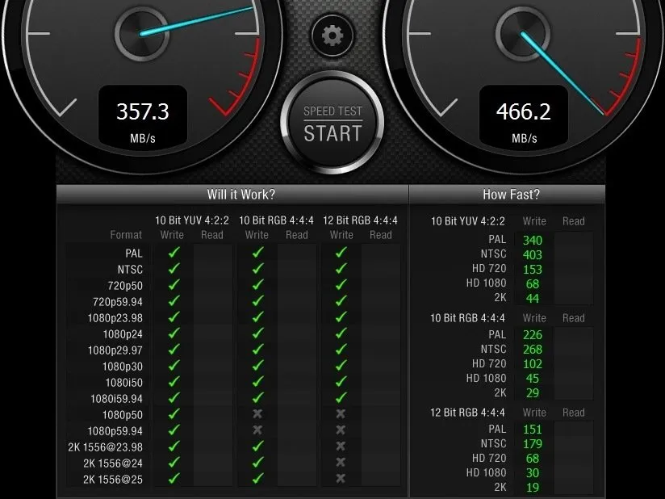Viewport: 665px width, 499px height.
Task: Click the write gauge needle hub
Action: (x=142, y=33)
